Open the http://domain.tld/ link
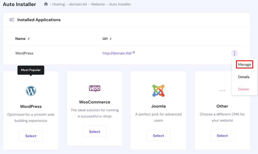The image size is (258, 154). click(x=117, y=53)
